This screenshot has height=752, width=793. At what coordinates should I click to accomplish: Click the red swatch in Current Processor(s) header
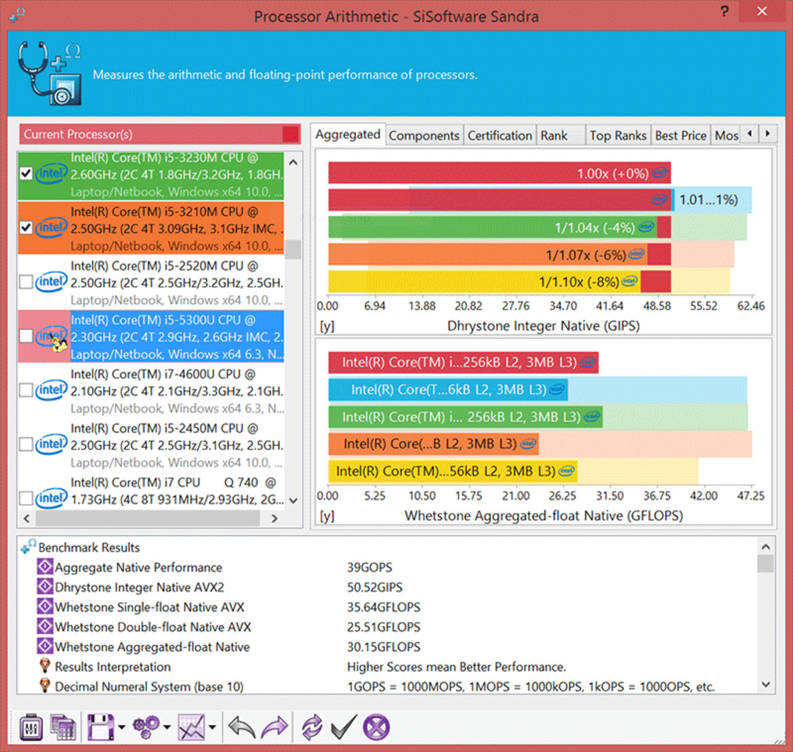point(290,134)
